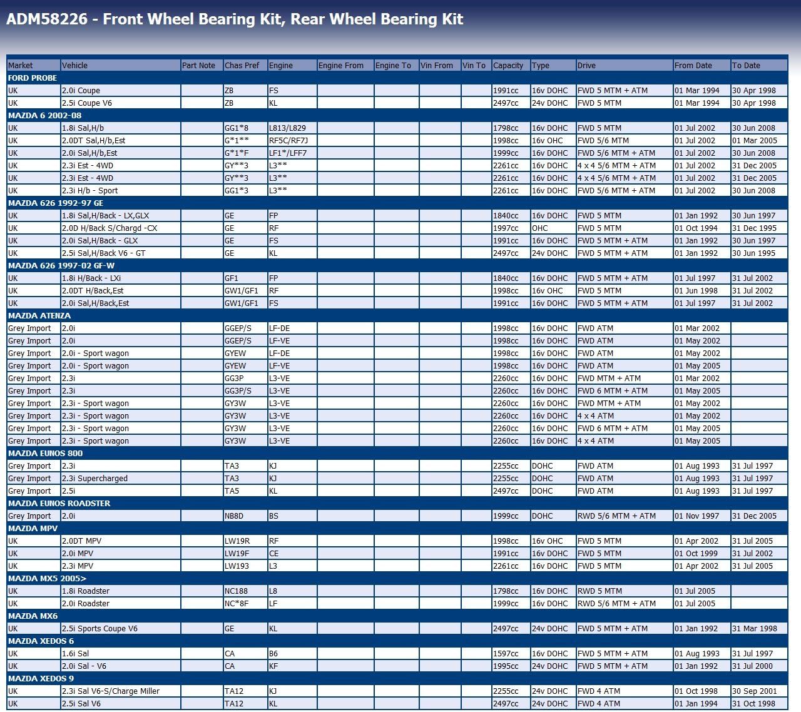Viewport: 801px width, 712px height.
Task: Select the 'NC*8F' chassis prefix cell
Action: click(x=245, y=603)
